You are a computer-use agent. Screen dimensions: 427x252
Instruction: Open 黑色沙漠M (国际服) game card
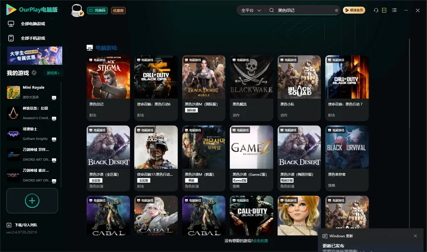coord(204,88)
